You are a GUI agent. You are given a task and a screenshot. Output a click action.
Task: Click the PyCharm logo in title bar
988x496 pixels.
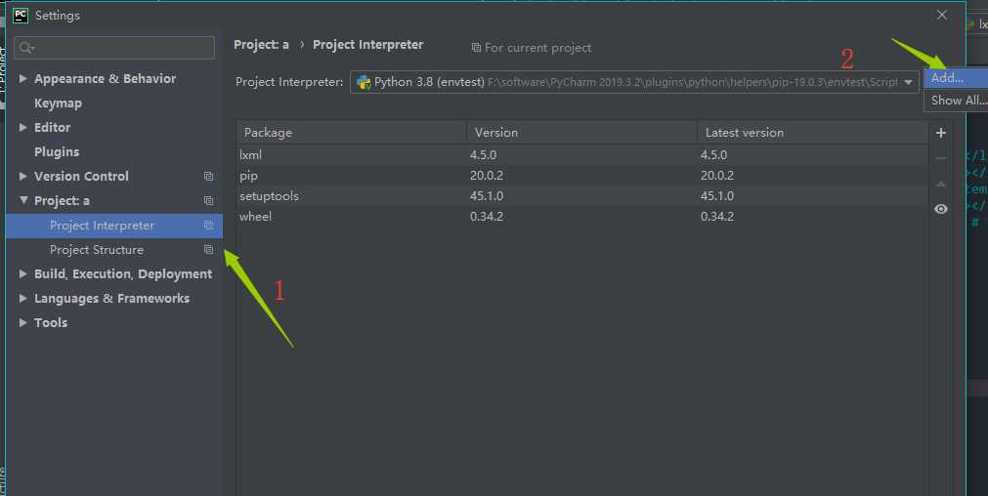pos(21,15)
